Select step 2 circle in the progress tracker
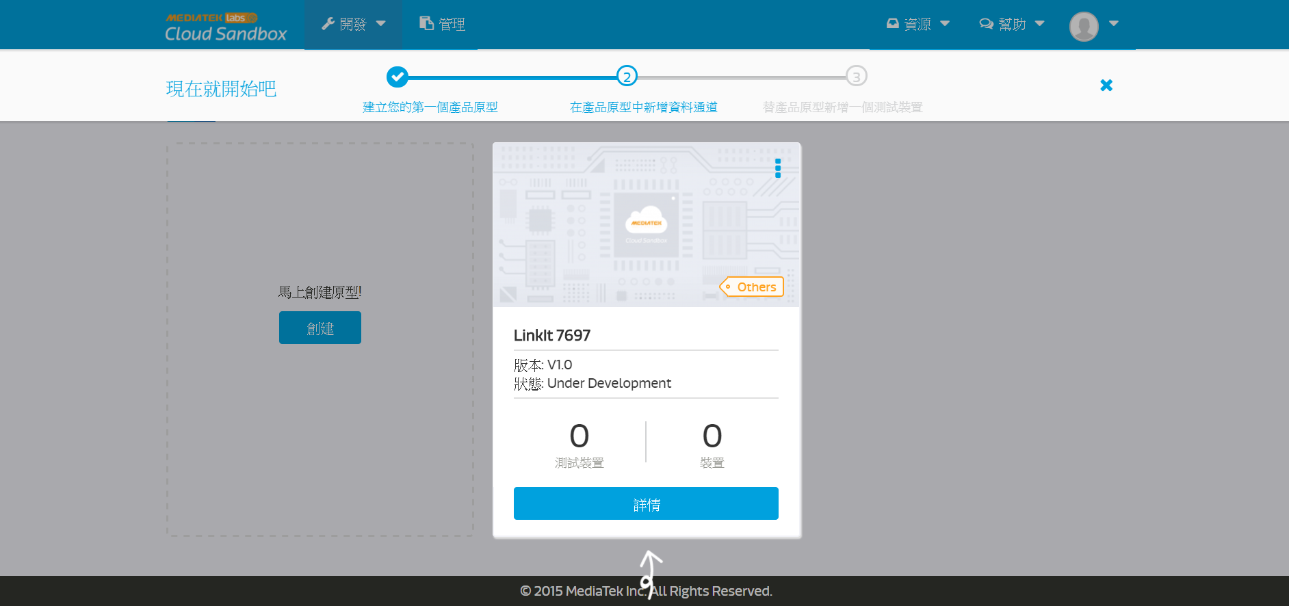Screen dimensions: 1289x606 pyautogui.click(x=627, y=77)
